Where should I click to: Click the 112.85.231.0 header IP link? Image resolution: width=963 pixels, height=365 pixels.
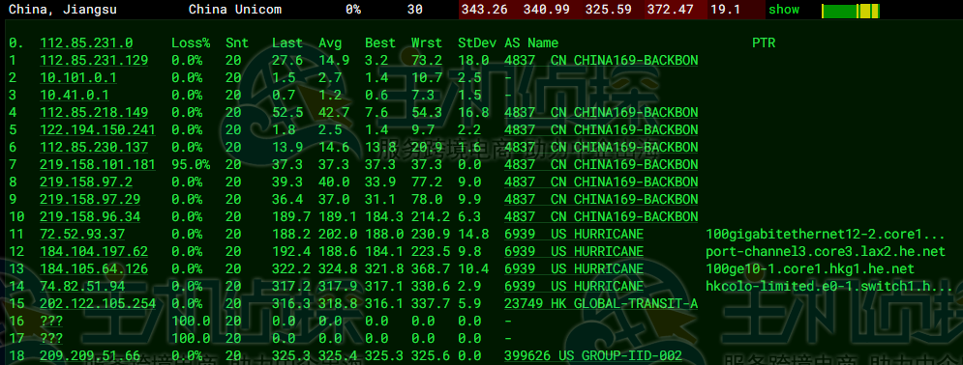tap(86, 42)
